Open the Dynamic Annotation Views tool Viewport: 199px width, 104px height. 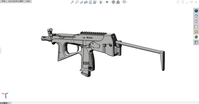click(x=90, y=2)
